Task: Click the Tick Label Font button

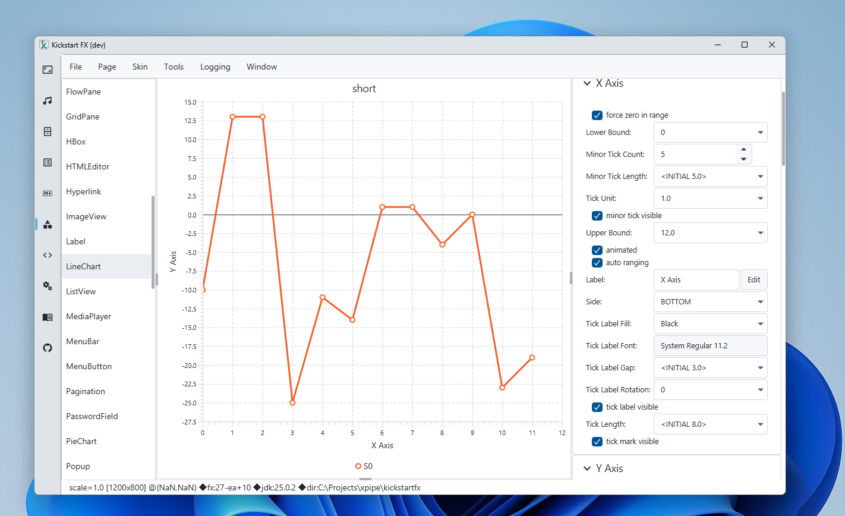Action: (710, 346)
